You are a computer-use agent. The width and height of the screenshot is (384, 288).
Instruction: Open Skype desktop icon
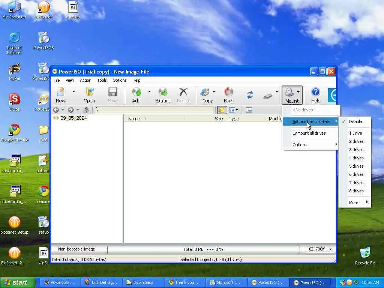14,102
